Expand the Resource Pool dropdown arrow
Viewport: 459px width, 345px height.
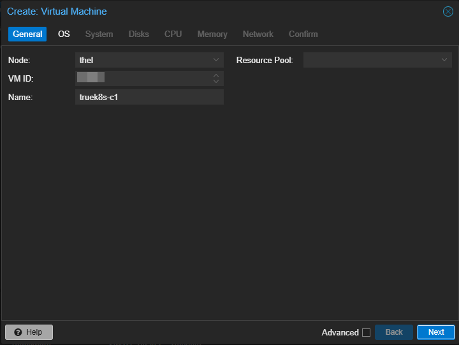click(444, 60)
